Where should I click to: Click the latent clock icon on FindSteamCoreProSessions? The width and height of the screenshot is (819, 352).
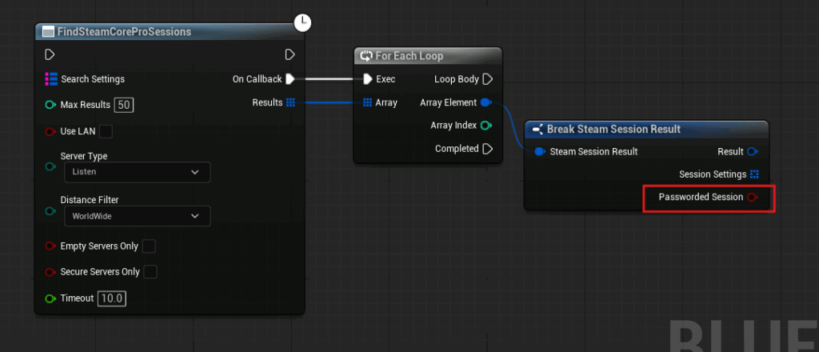click(x=303, y=22)
